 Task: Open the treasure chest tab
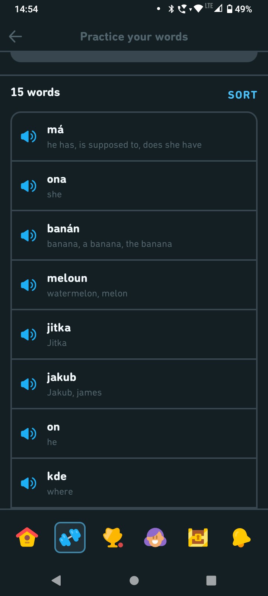(x=198, y=538)
